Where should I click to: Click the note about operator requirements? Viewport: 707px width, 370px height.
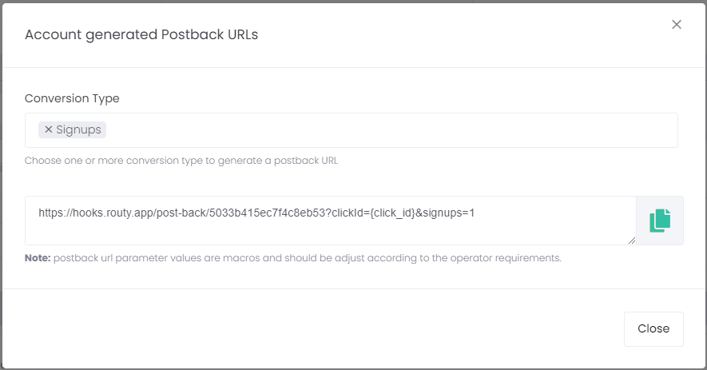pos(307,258)
